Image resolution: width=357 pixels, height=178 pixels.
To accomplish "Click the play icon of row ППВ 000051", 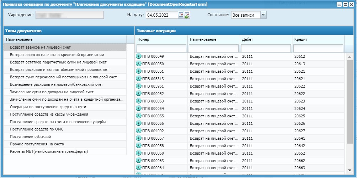I will coord(139,71).
